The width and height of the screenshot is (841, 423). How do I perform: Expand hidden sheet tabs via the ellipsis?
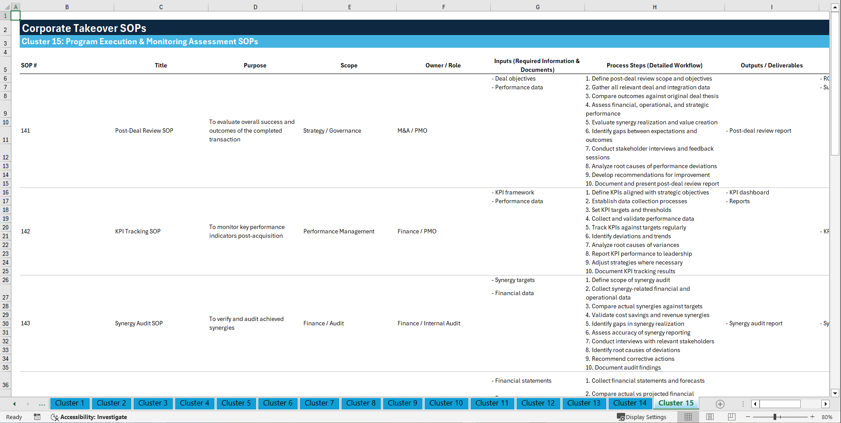pyautogui.click(x=42, y=404)
